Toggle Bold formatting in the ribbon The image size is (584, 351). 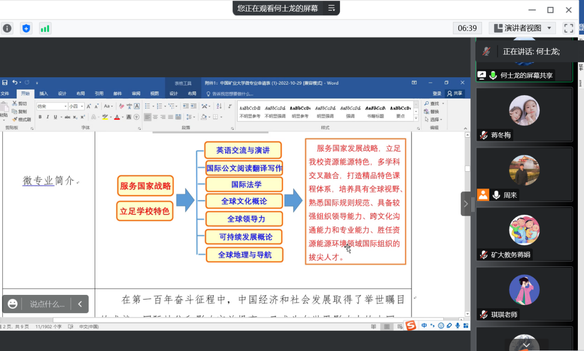[x=40, y=117]
